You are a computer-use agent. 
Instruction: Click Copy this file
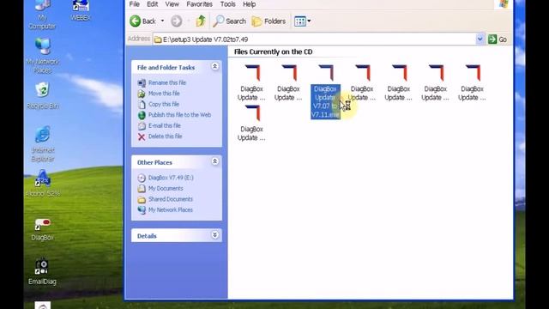pyautogui.click(x=164, y=104)
